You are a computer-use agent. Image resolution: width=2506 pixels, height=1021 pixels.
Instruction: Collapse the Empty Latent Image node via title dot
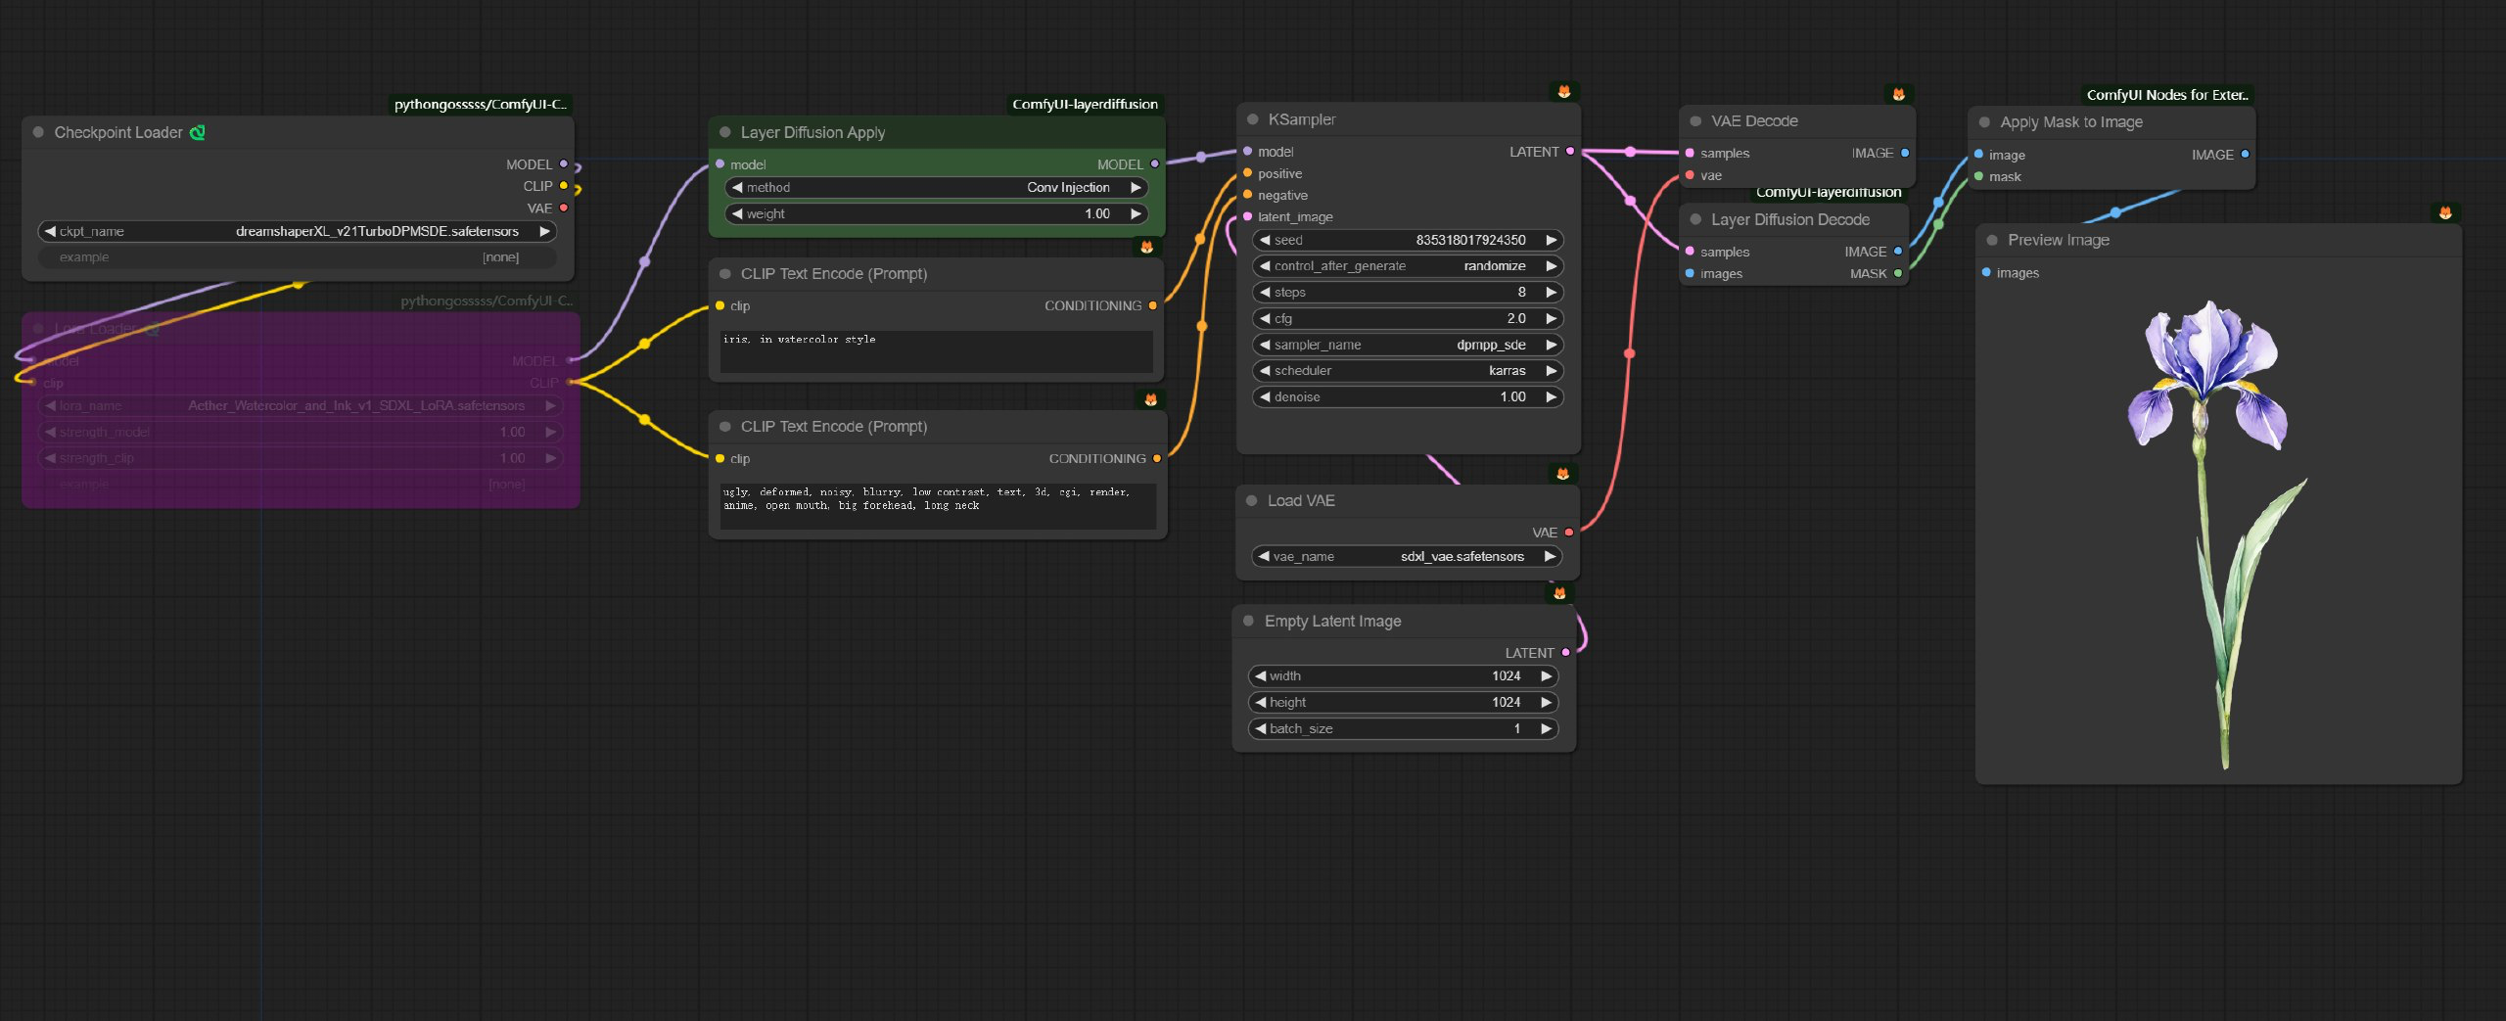[x=1248, y=621]
